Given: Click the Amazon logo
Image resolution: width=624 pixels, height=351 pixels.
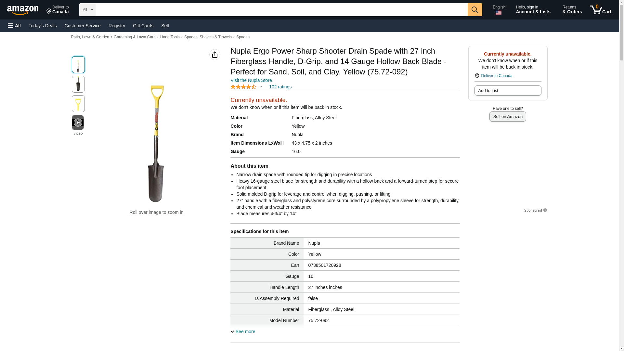Looking at the screenshot, I should [23, 10].
